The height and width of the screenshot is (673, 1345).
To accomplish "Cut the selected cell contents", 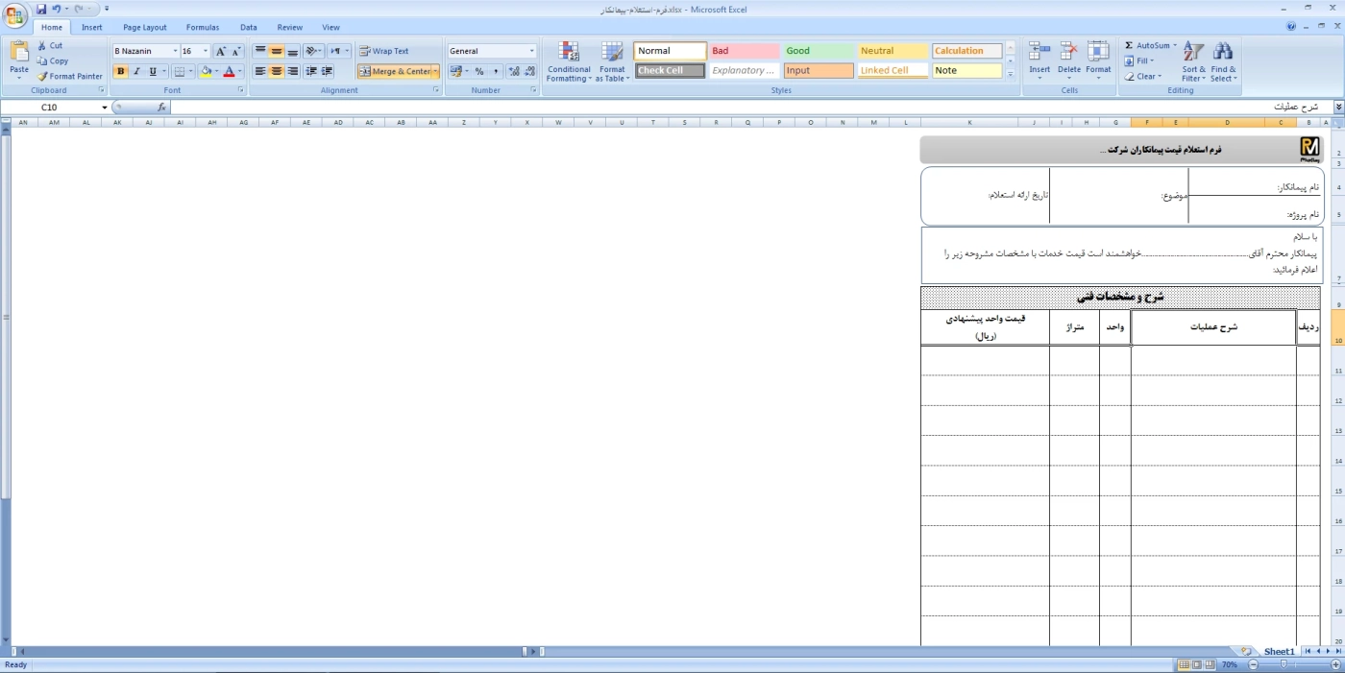I will [x=50, y=45].
